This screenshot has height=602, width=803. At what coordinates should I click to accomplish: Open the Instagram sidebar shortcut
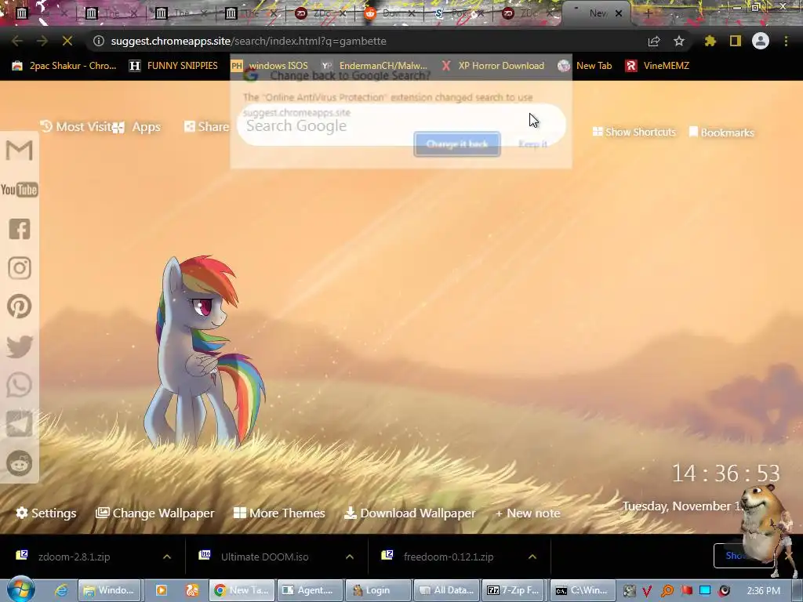click(20, 268)
